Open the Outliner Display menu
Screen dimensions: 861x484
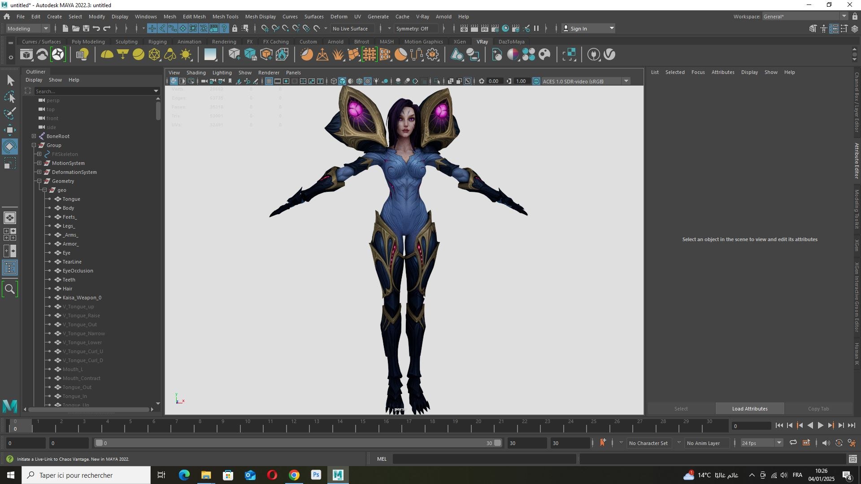click(x=34, y=80)
